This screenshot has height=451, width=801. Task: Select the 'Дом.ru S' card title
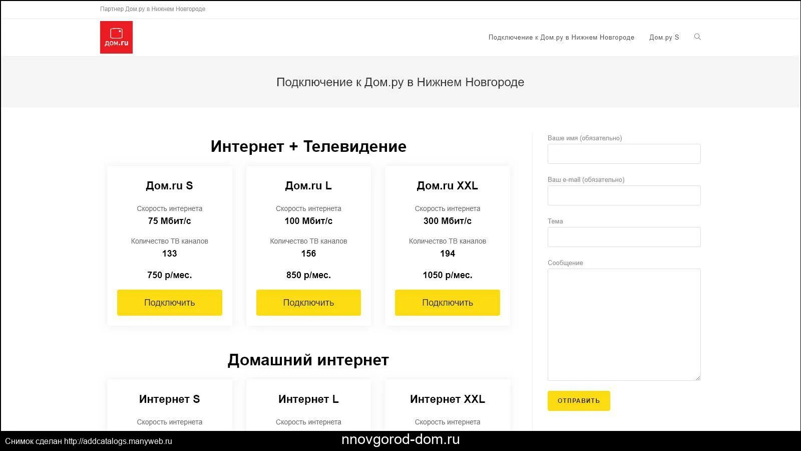[x=169, y=185]
